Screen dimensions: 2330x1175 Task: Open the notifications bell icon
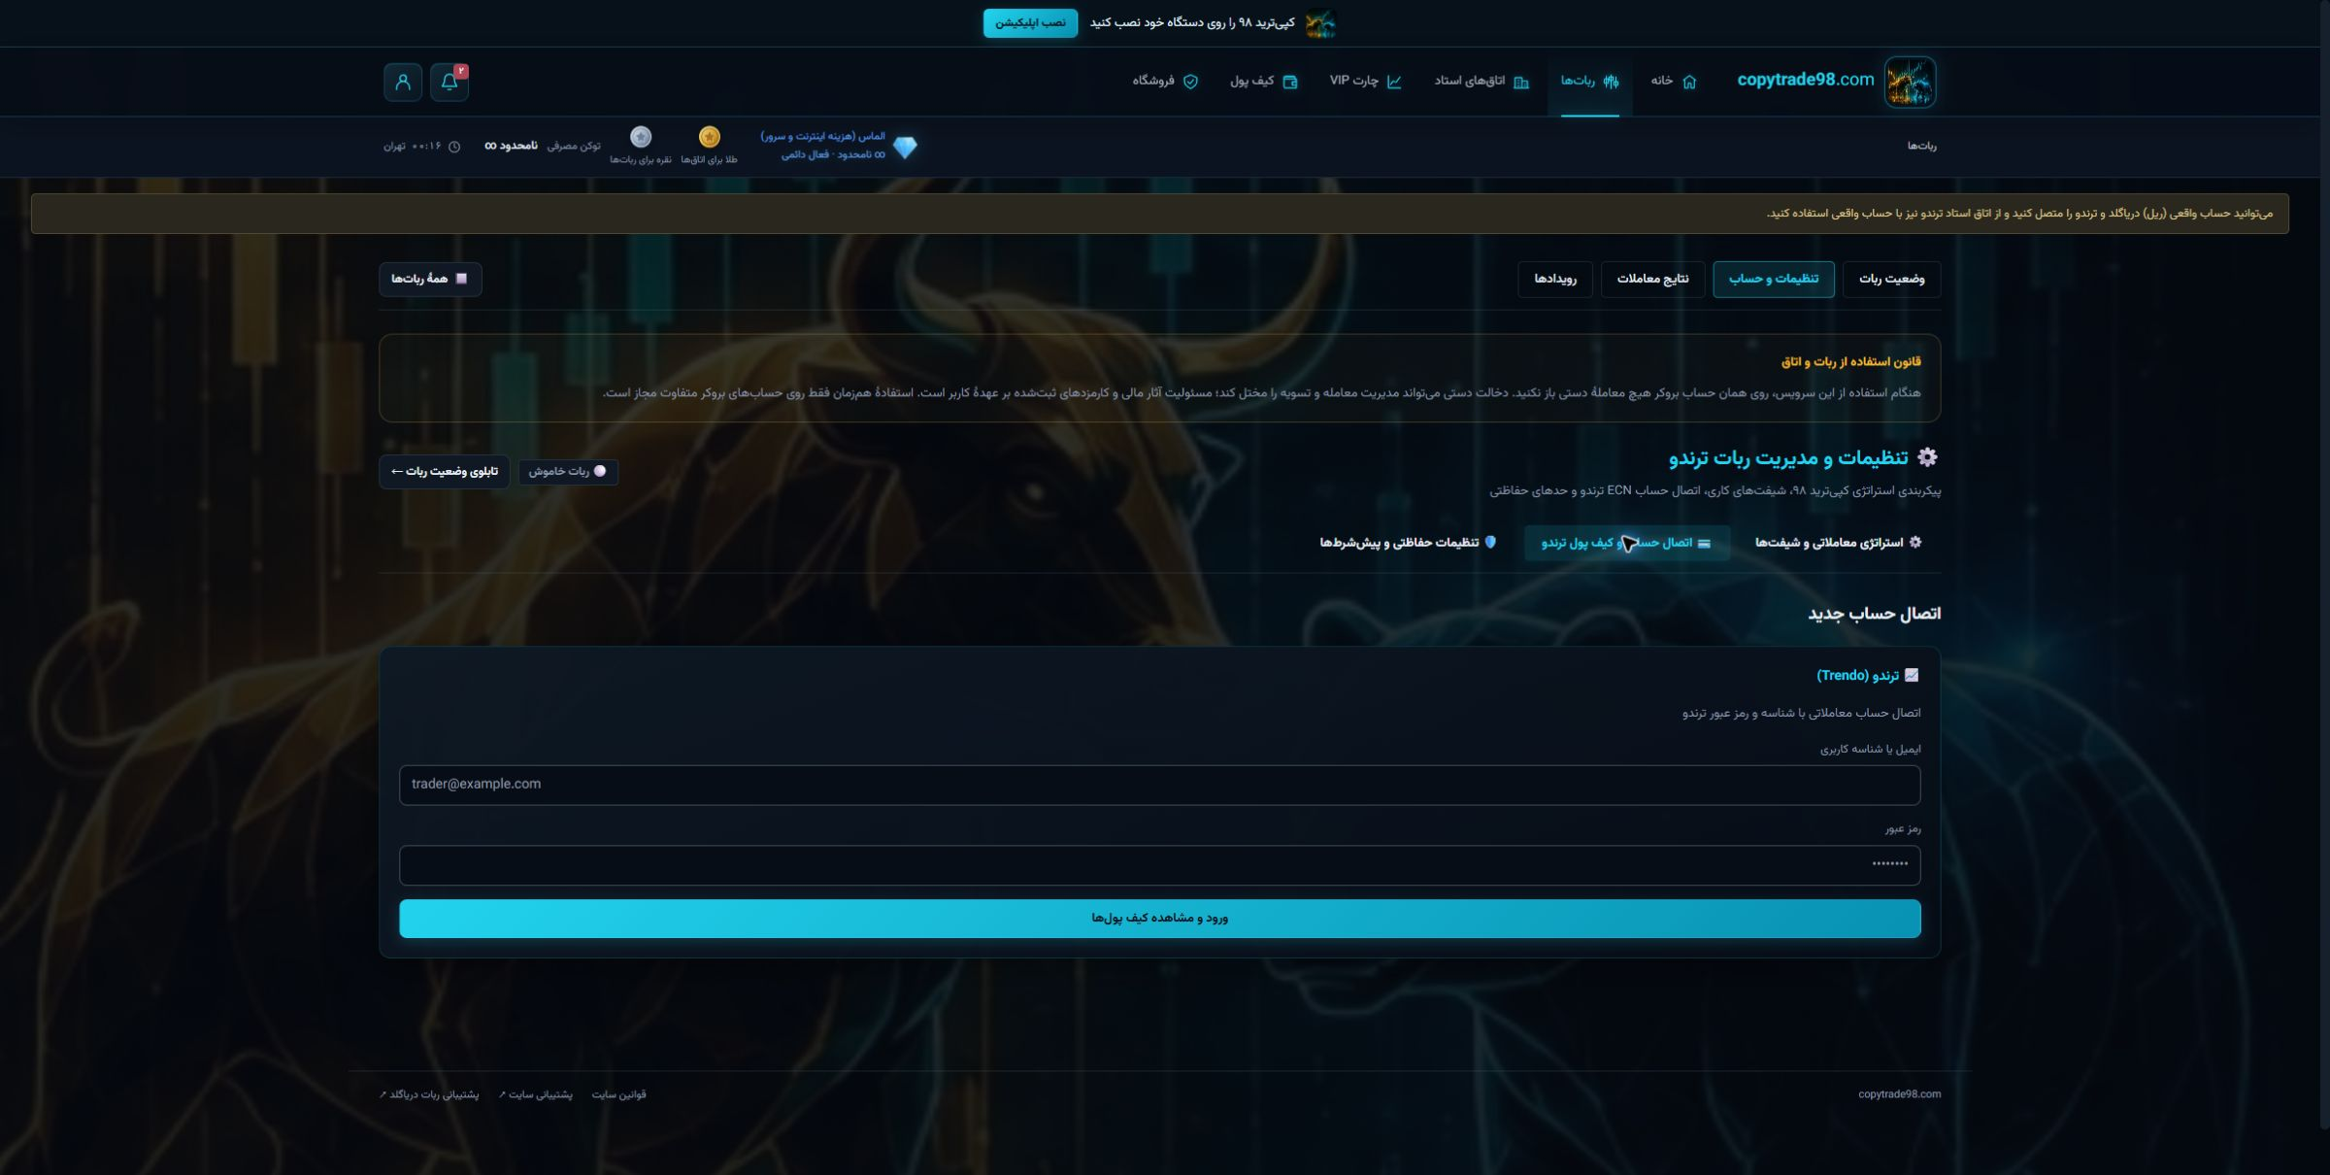click(x=449, y=82)
